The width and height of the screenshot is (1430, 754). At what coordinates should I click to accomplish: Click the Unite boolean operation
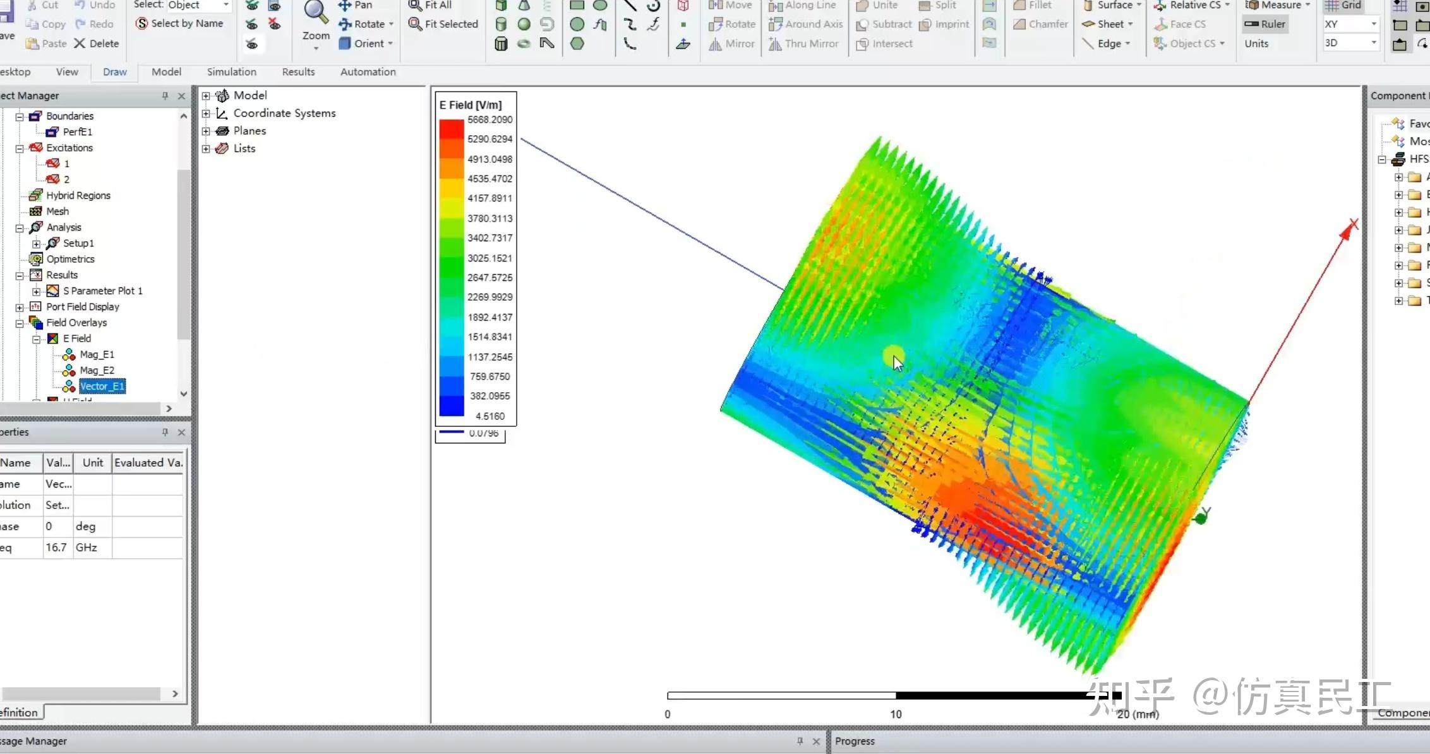[x=878, y=5]
